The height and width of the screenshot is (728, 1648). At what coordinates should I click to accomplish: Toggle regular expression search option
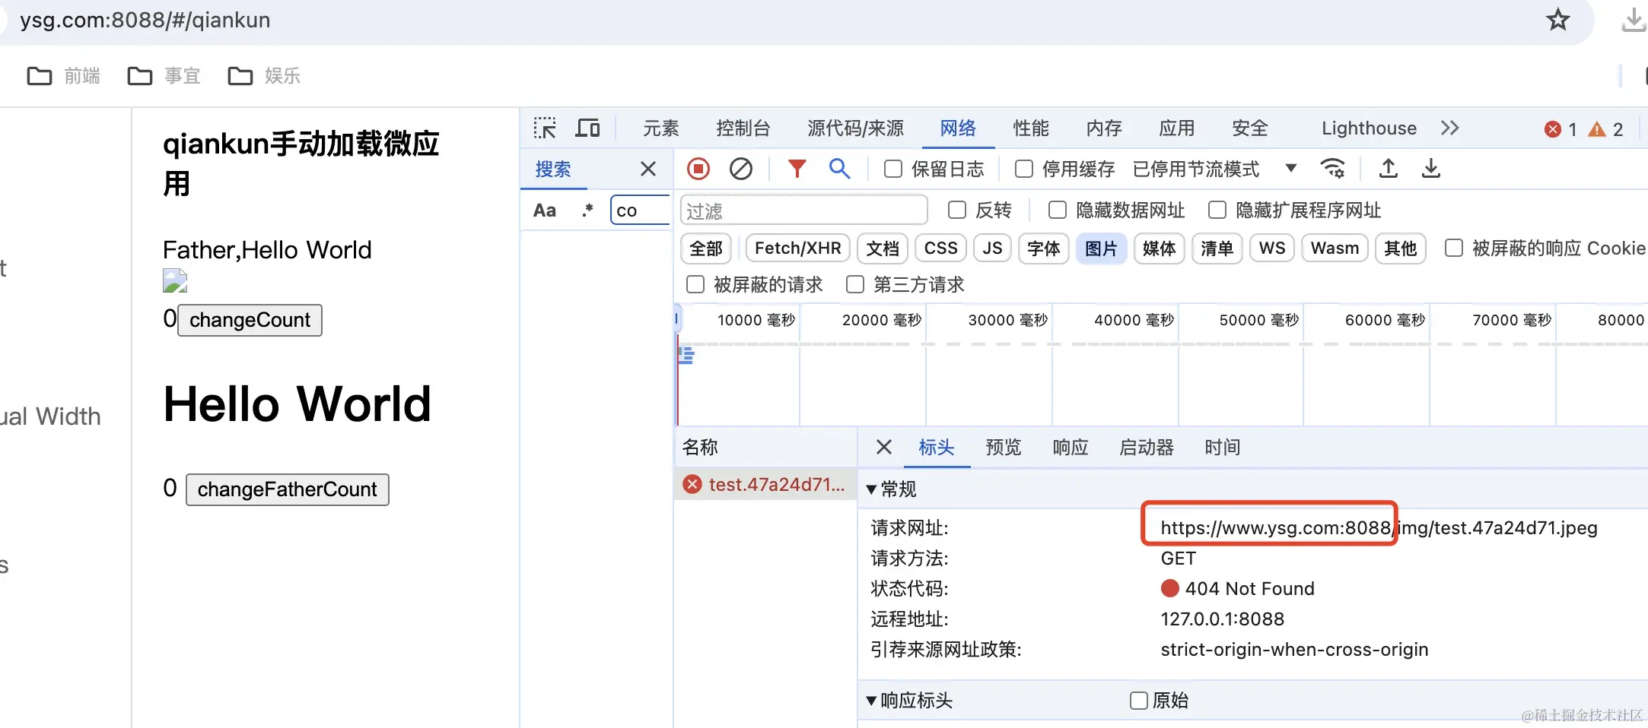[x=587, y=210]
